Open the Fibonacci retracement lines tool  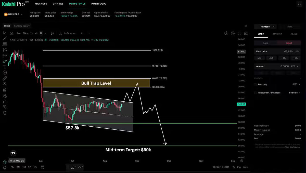coord(5,44)
